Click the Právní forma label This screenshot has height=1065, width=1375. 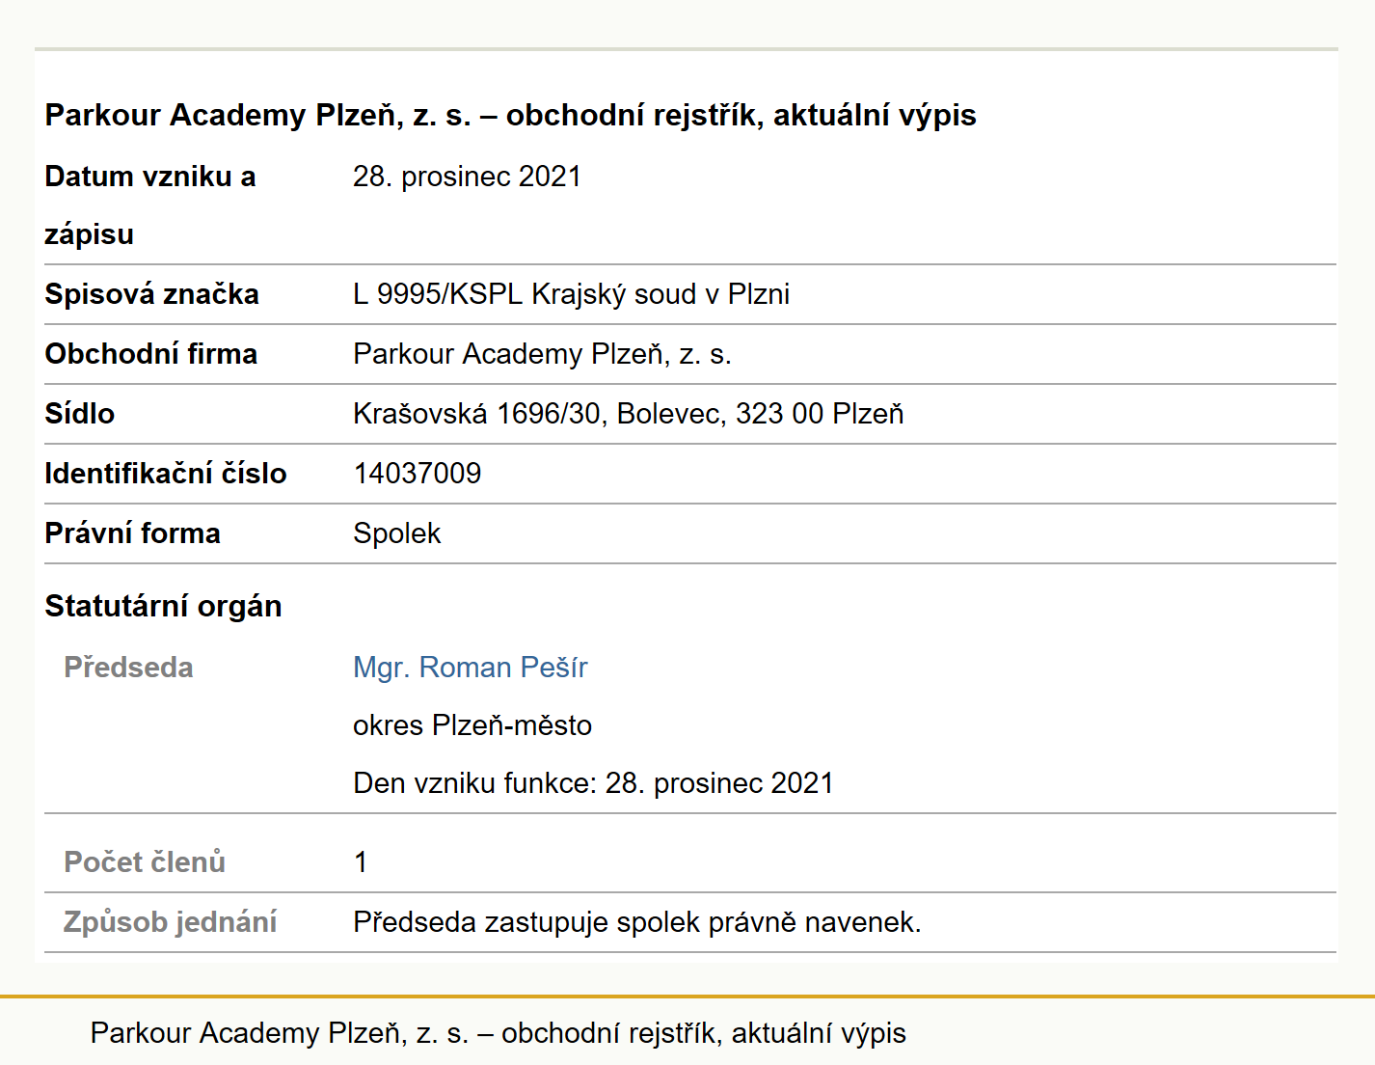pos(132,533)
